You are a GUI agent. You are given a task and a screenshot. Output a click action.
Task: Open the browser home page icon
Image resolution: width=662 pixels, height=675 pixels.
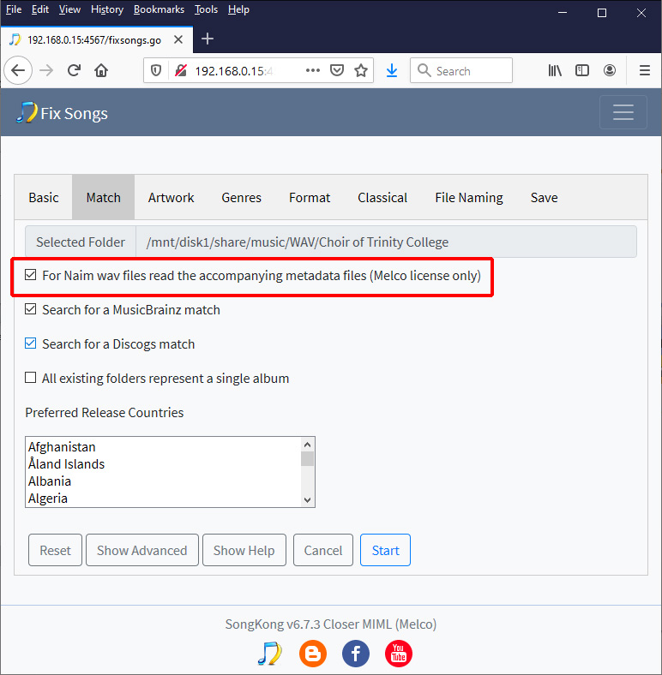click(x=101, y=70)
